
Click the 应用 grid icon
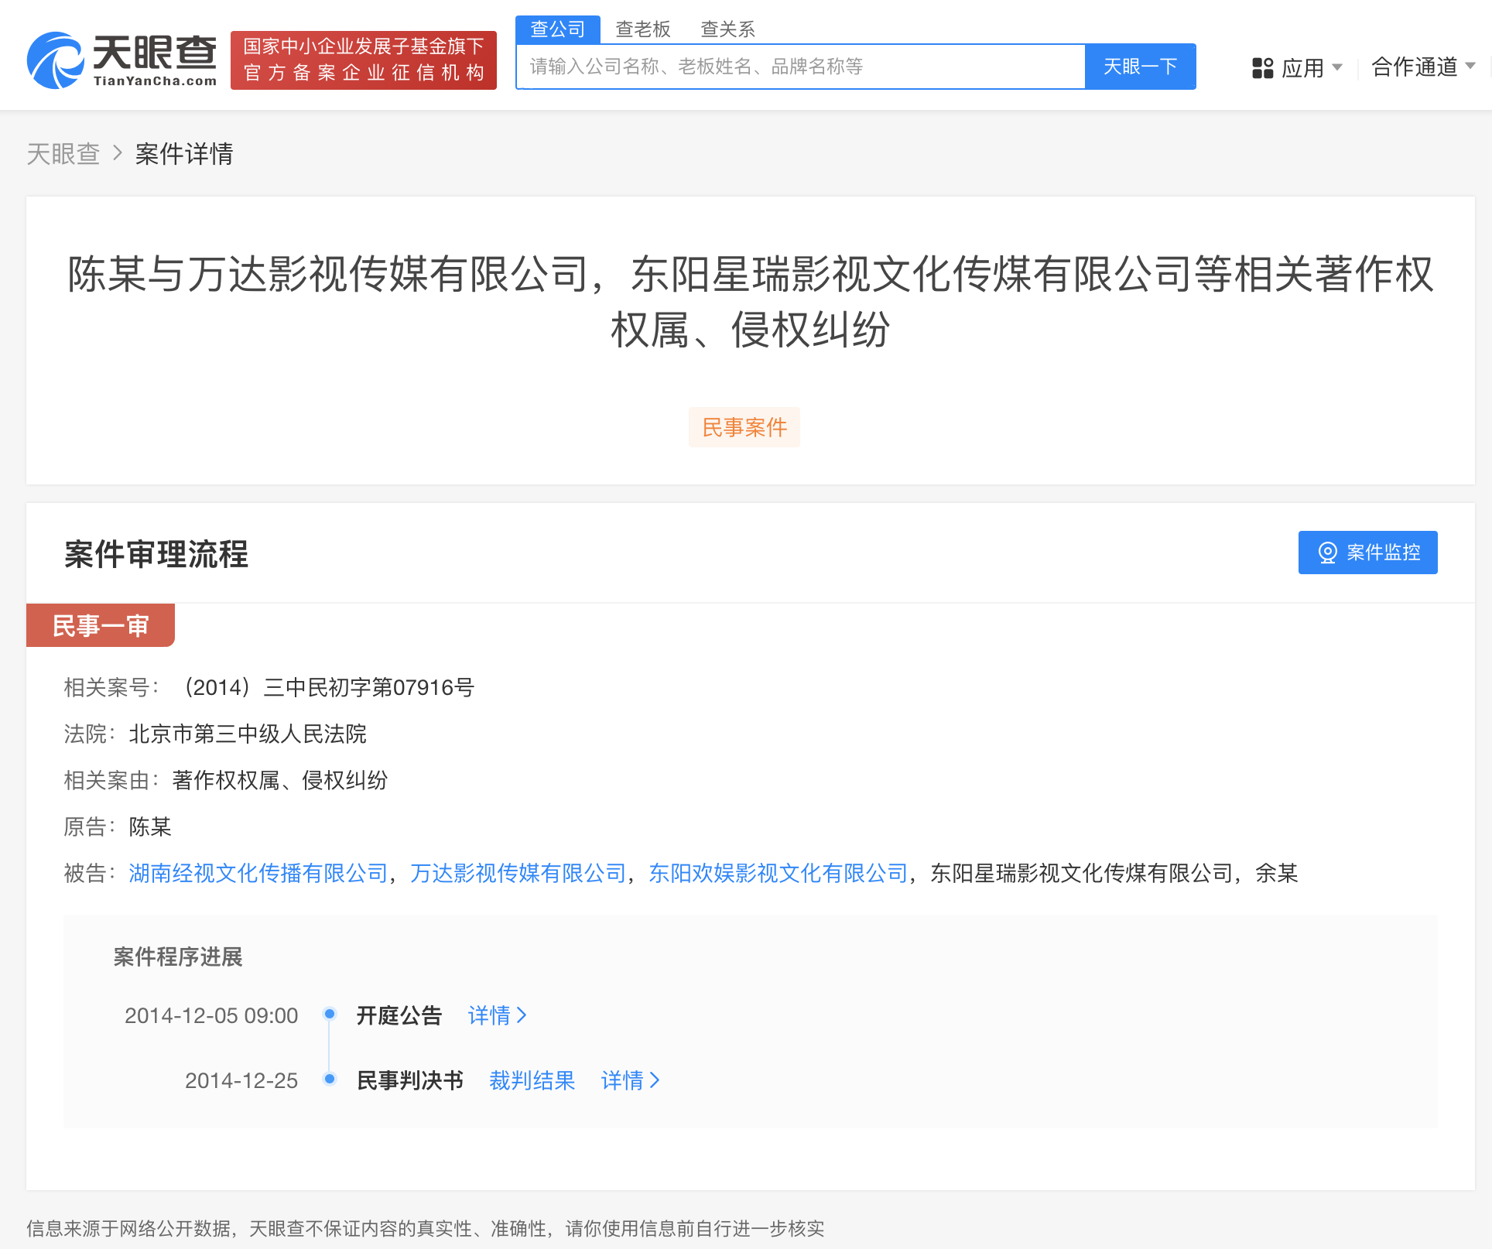[1263, 68]
